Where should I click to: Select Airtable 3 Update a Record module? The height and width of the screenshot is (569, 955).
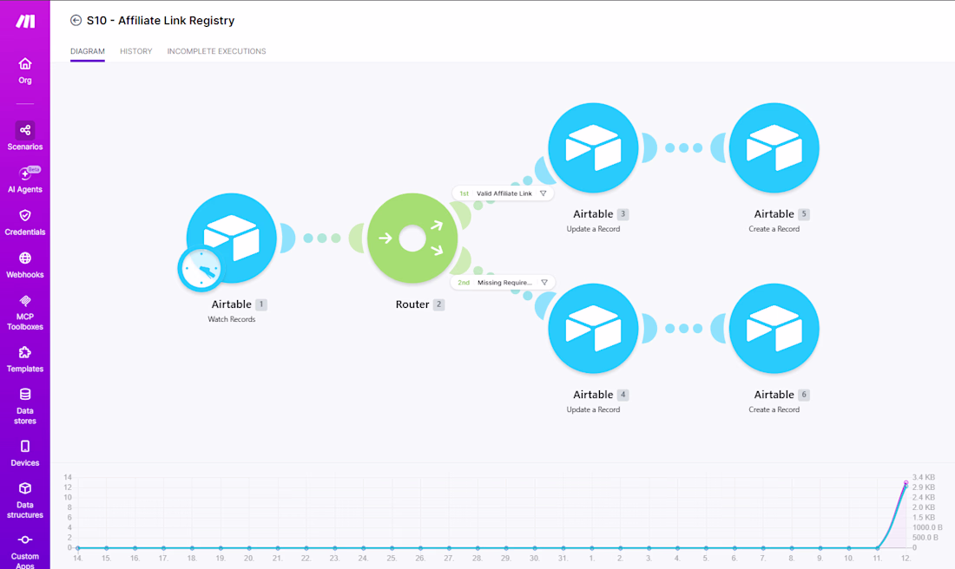coord(593,147)
